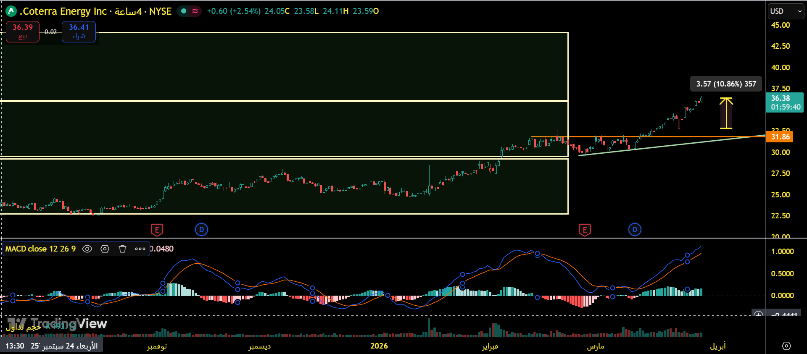The width and height of the screenshot is (807, 354).
Task: Click the red sell button at 36.39
Action: (x=23, y=32)
